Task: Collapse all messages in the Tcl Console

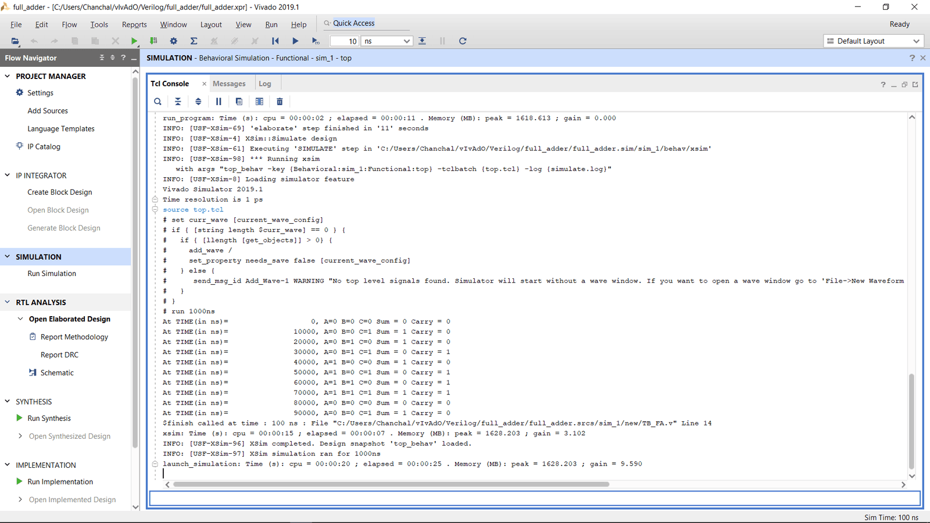Action: (178, 101)
